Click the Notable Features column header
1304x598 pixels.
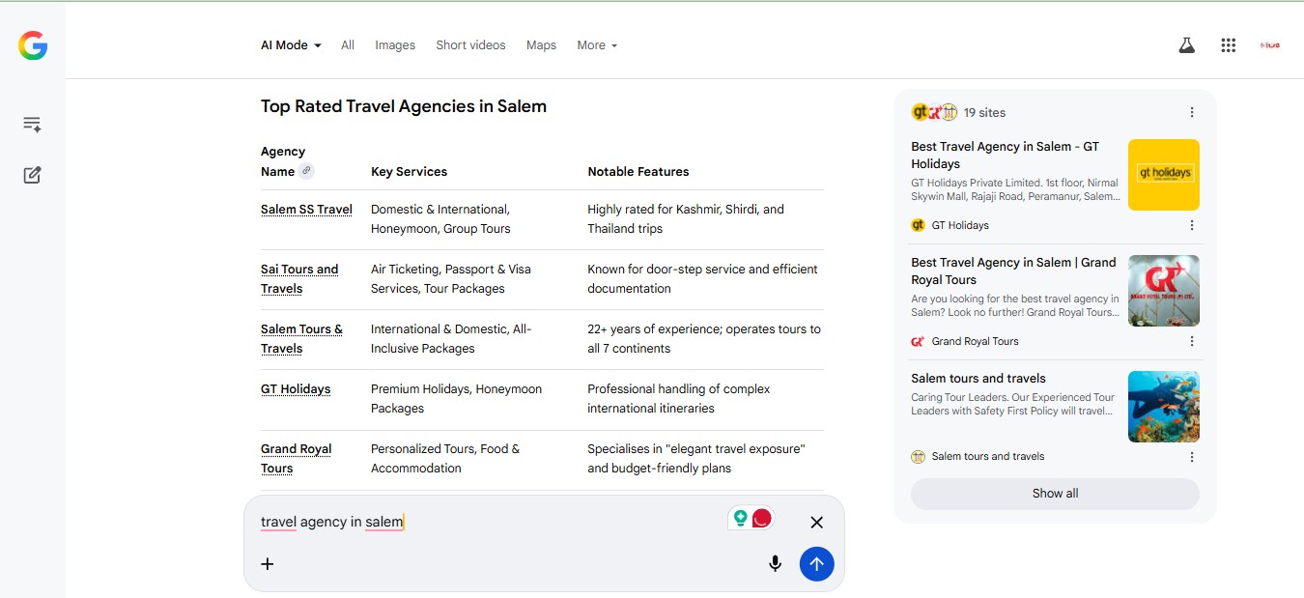[638, 172]
